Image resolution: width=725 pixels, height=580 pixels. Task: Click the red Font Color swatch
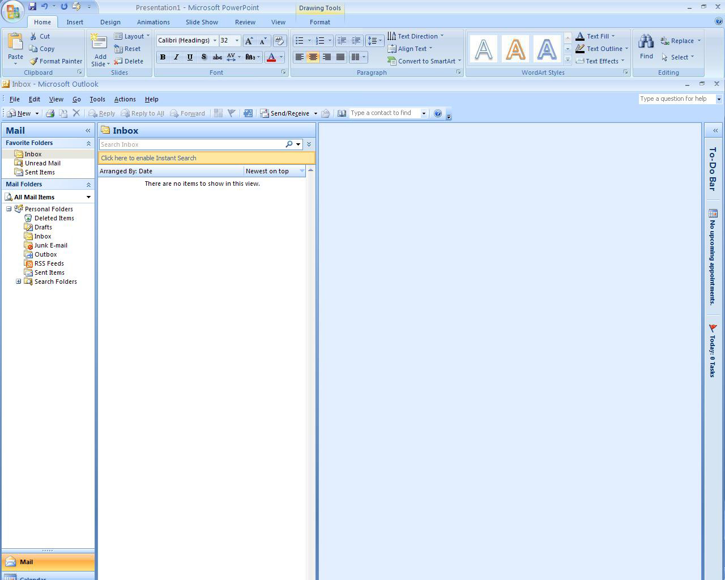click(x=271, y=57)
